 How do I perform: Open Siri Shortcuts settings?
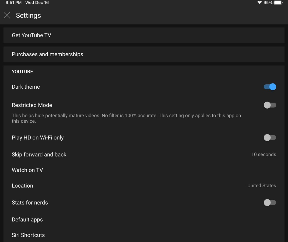click(144, 235)
